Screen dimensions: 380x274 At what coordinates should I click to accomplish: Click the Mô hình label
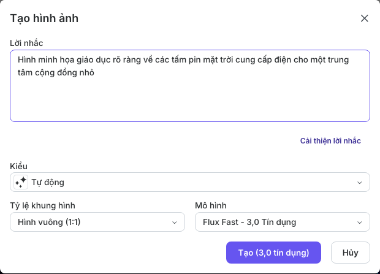point(211,205)
